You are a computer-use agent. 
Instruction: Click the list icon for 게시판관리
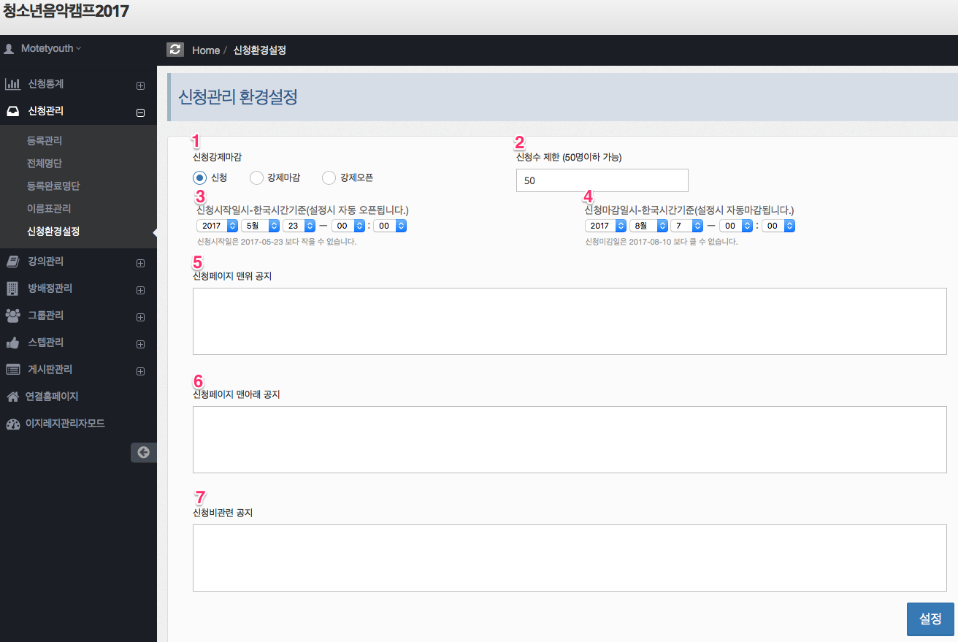[12, 370]
